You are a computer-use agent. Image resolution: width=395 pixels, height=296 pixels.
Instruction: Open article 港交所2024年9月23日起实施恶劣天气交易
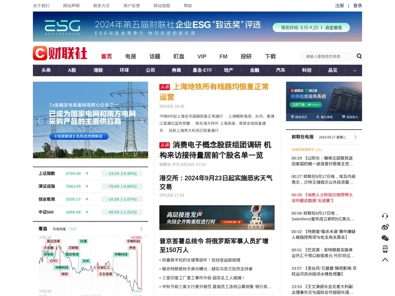216,183
